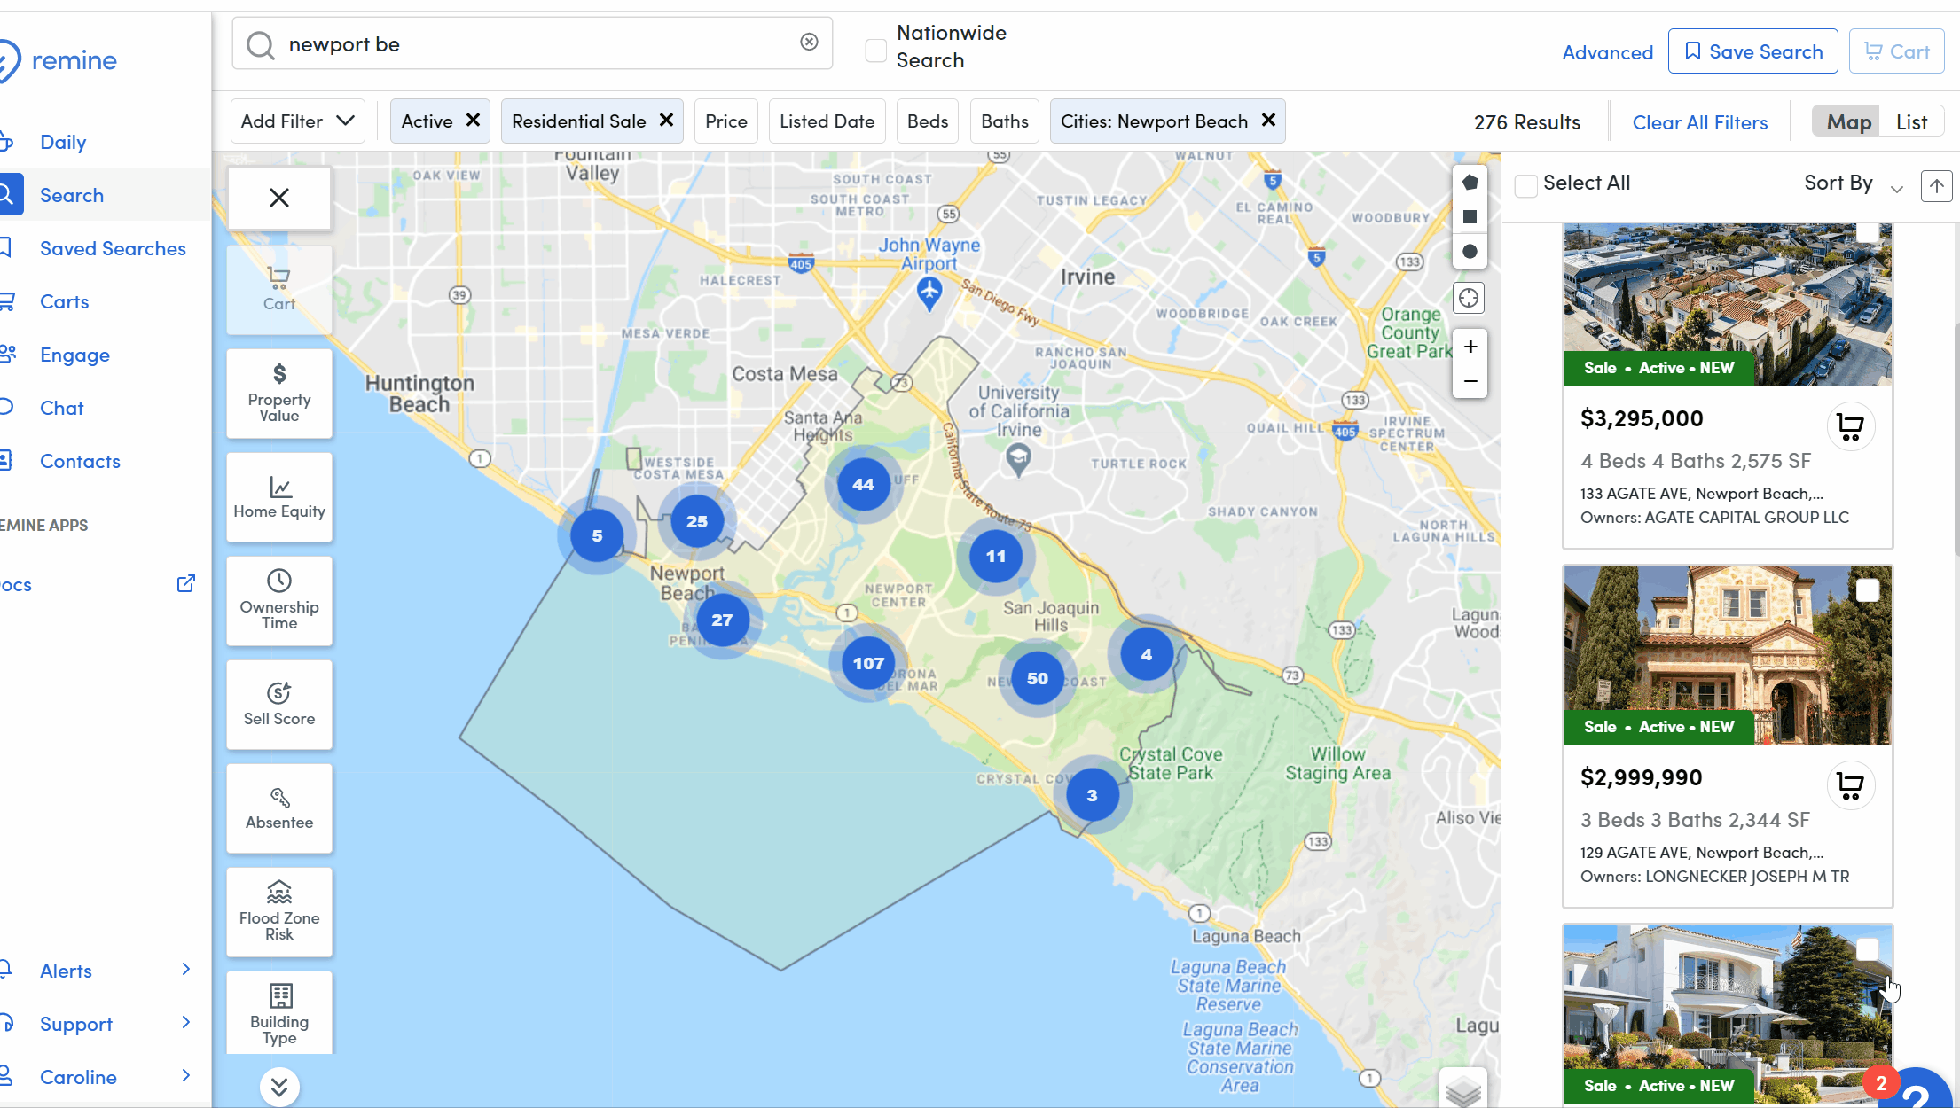
Task: Expand more map layers with double chevron
Action: click(279, 1087)
